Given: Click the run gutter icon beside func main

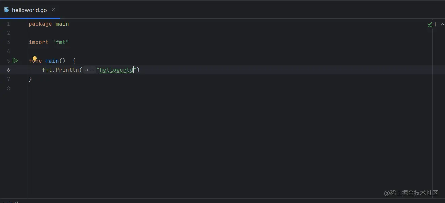Looking at the screenshot, I should pos(15,61).
